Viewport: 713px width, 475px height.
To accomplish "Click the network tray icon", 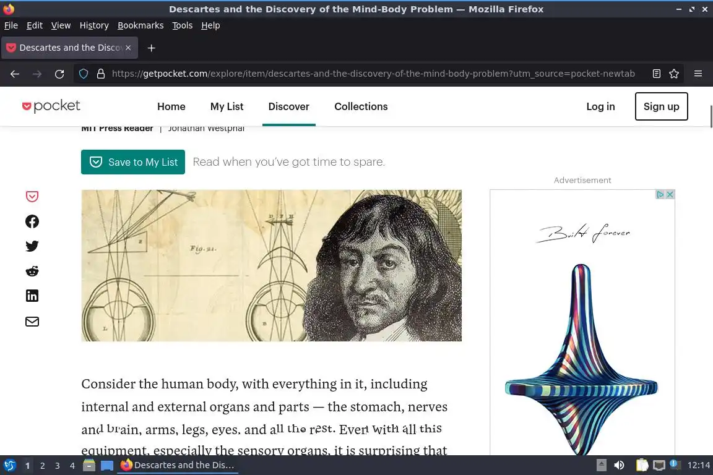I will click(659, 465).
